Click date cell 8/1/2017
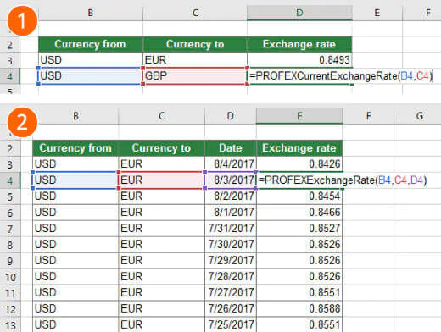The image size is (441, 332). [231, 212]
